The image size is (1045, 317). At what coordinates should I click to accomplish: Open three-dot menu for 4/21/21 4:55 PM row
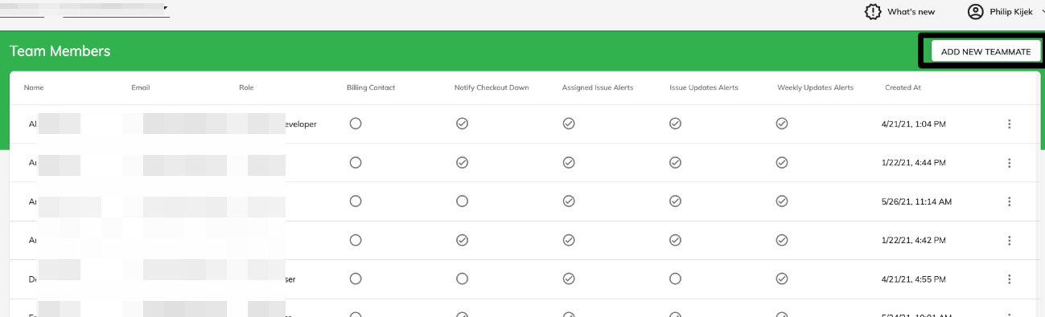point(1009,278)
